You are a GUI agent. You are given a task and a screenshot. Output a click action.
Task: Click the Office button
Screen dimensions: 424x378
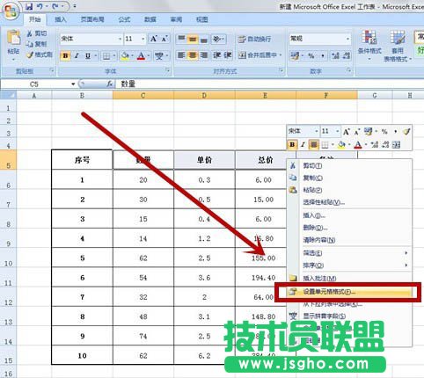pyautogui.click(x=11, y=11)
